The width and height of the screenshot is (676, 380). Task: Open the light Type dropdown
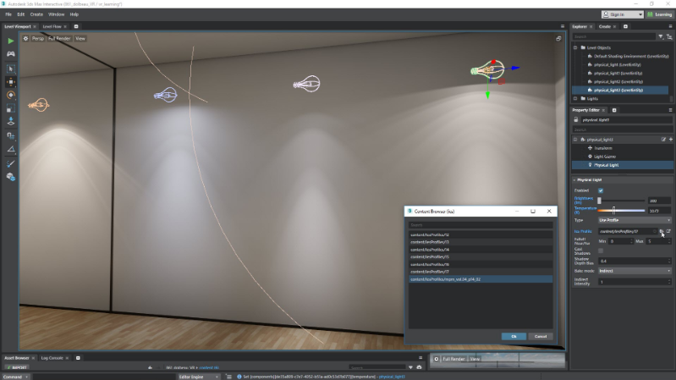point(635,220)
